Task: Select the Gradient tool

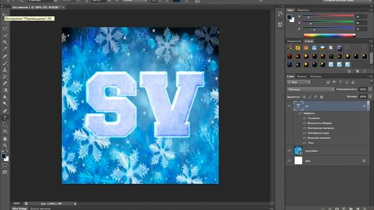Action: (x=5, y=90)
